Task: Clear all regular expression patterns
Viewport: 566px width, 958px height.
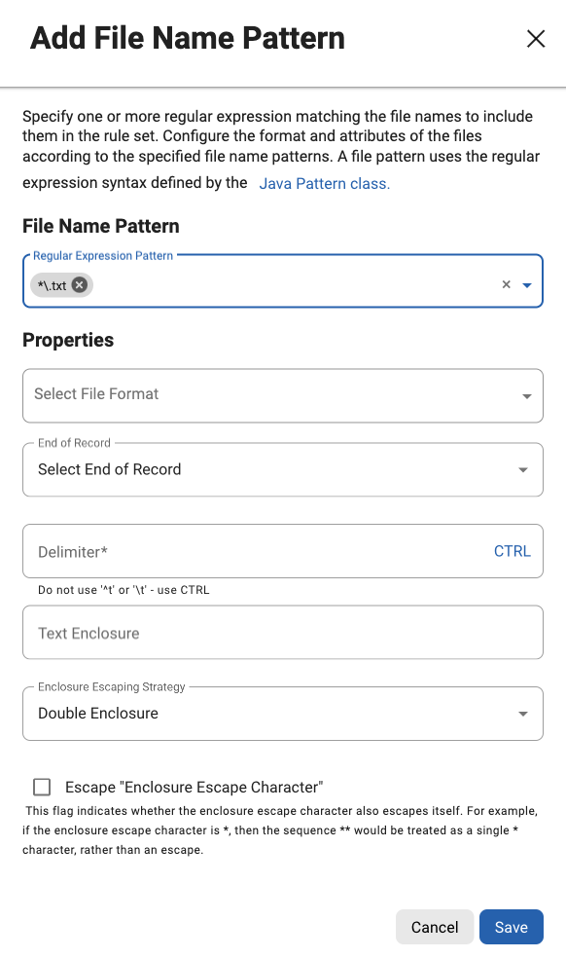Action: click(506, 284)
